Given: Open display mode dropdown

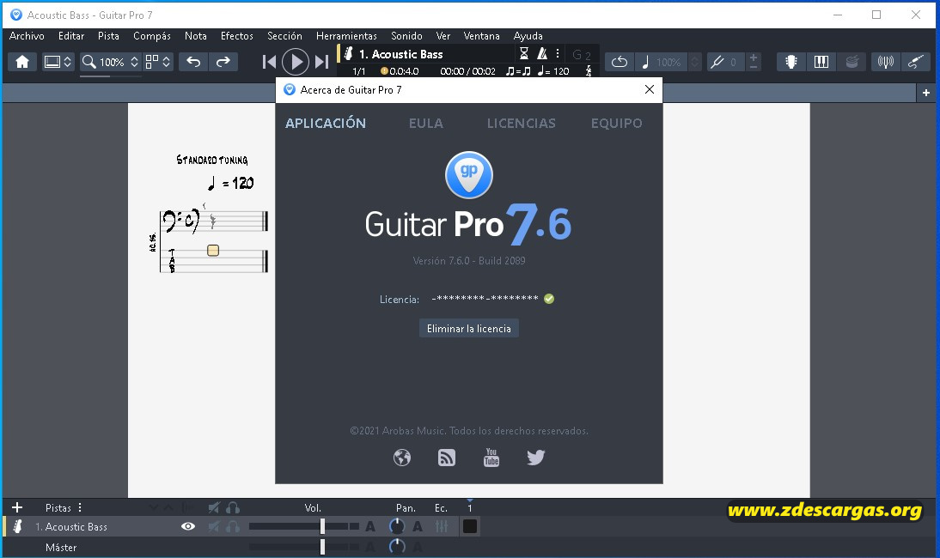Looking at the screenshot, I should click(x=58, y=62).
